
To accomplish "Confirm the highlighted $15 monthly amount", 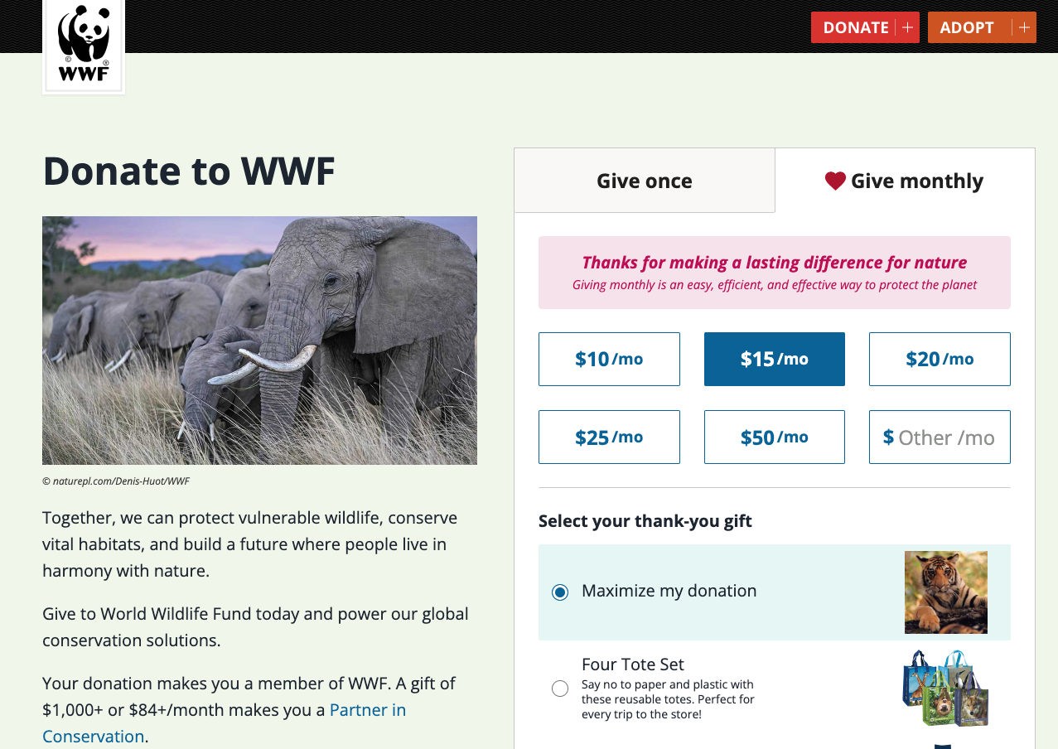I will click(774, 359).
